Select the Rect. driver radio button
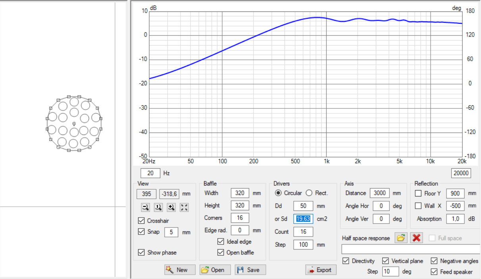481x279 pixels. pyautogui.click(x=309, y=193)
